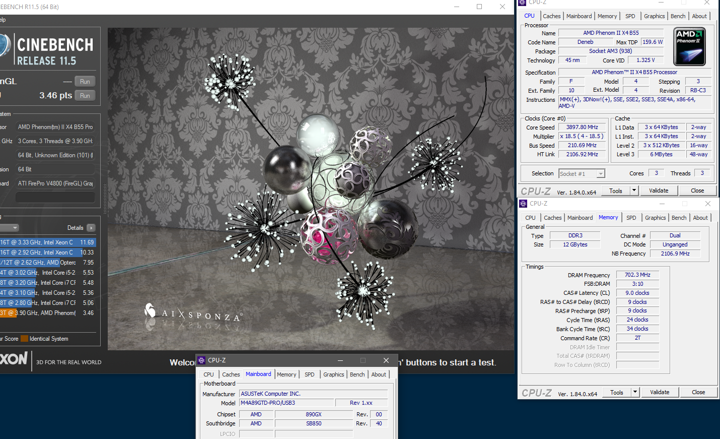Click the Details arrow icon in Cinebench
The image size is (720, 439).
(x=91, y=228)
